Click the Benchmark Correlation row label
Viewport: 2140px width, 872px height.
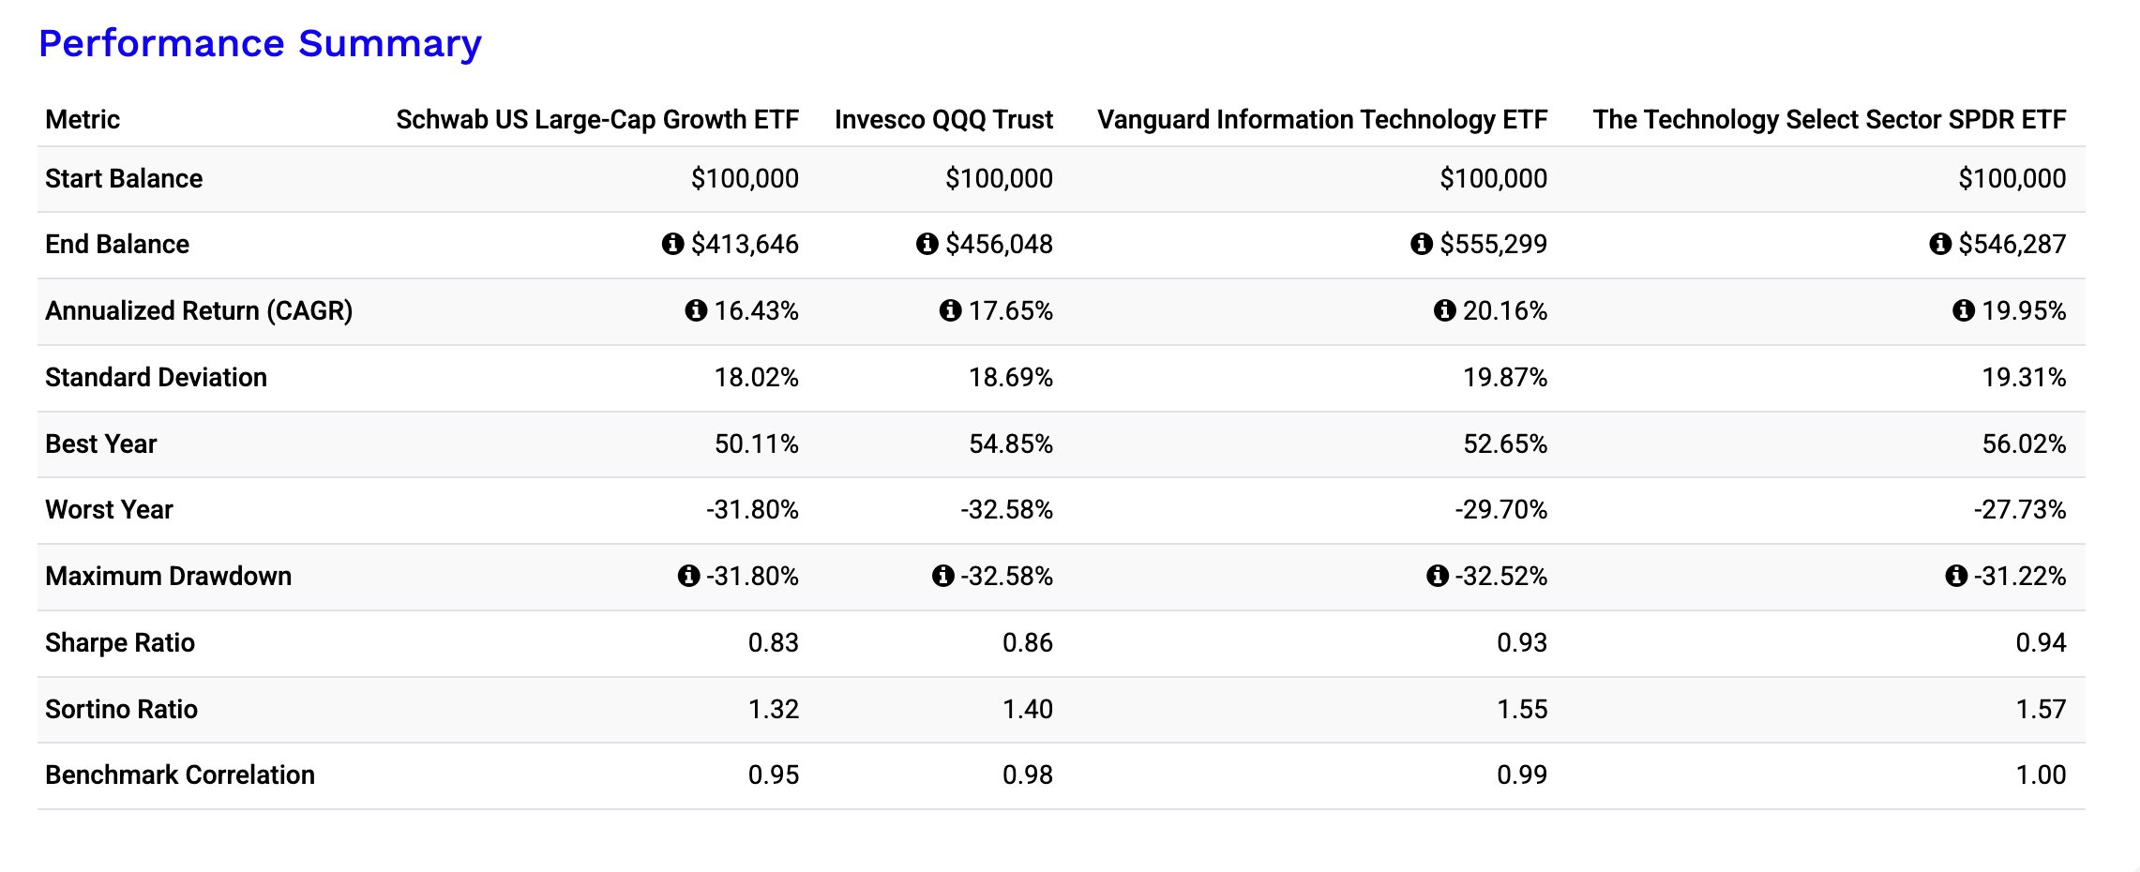click(x=180, y=774)
